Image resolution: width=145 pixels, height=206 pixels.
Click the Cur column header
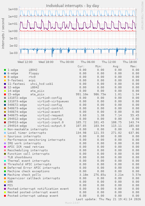tap(81, 66)
